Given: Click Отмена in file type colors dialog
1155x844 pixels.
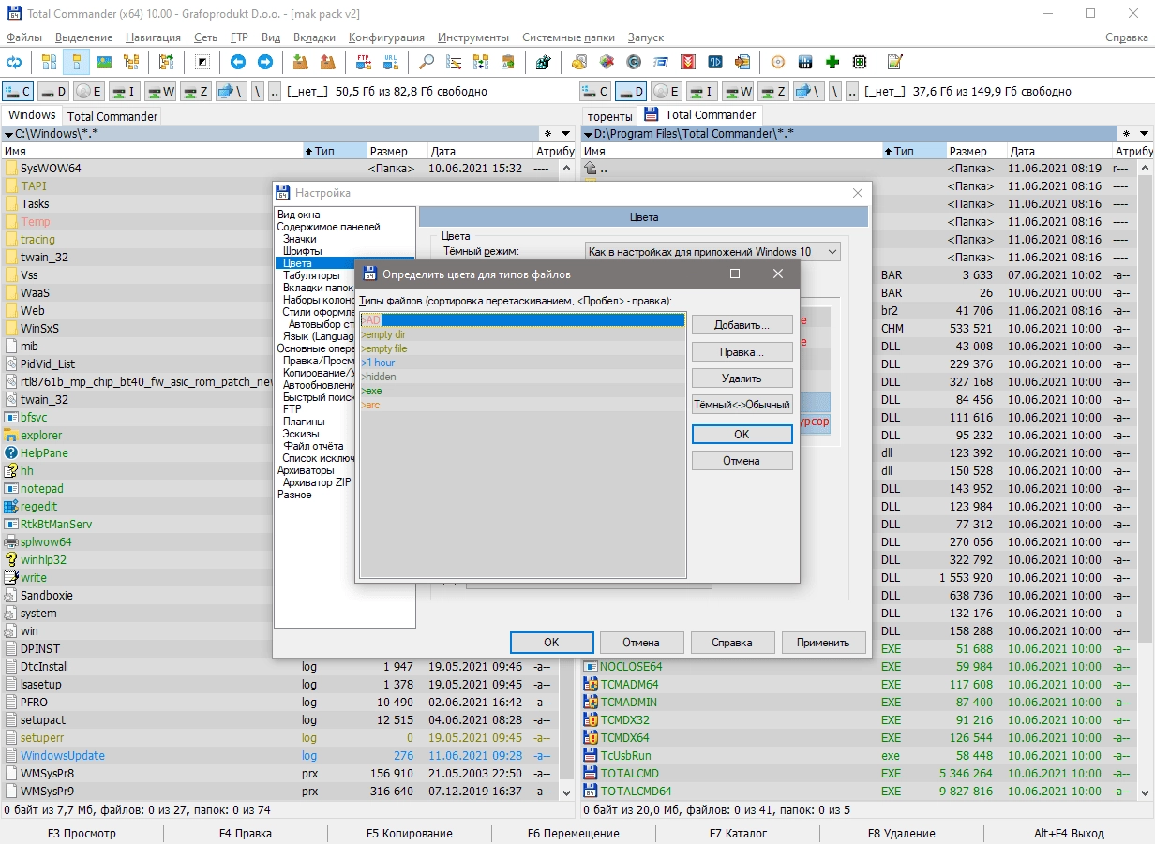Looking at the screenshot, I should (742, 461).
